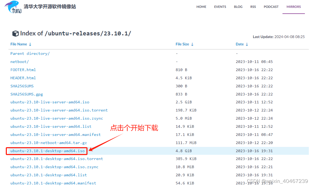Click the File Name column header
The image size is (312, 186).
19,44
